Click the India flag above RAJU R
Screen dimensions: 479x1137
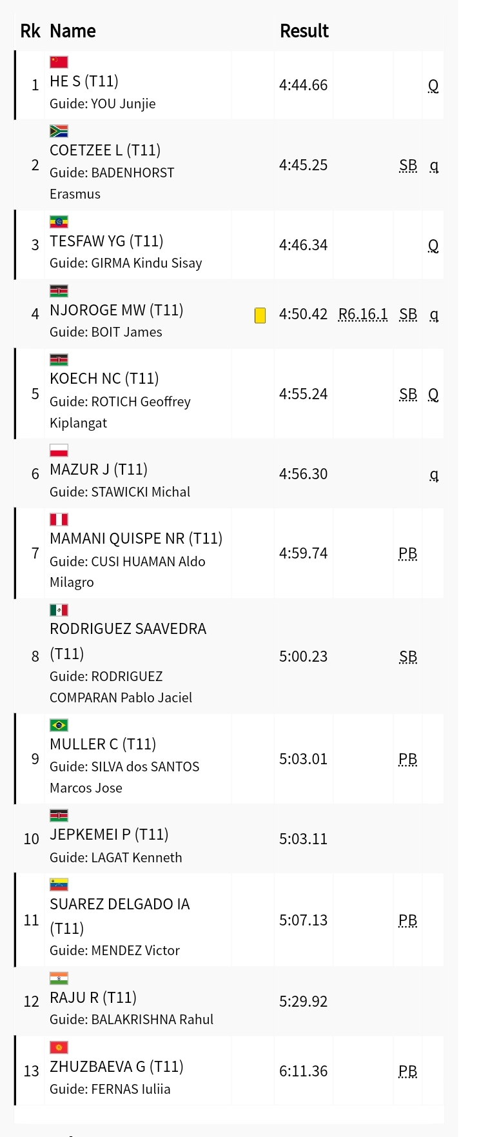coord(59,978)
